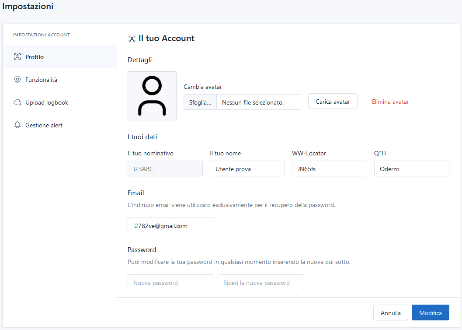Click the Upload logbook cloud icon
Viewport: 462px width, 330px height.
click(17, 102)
